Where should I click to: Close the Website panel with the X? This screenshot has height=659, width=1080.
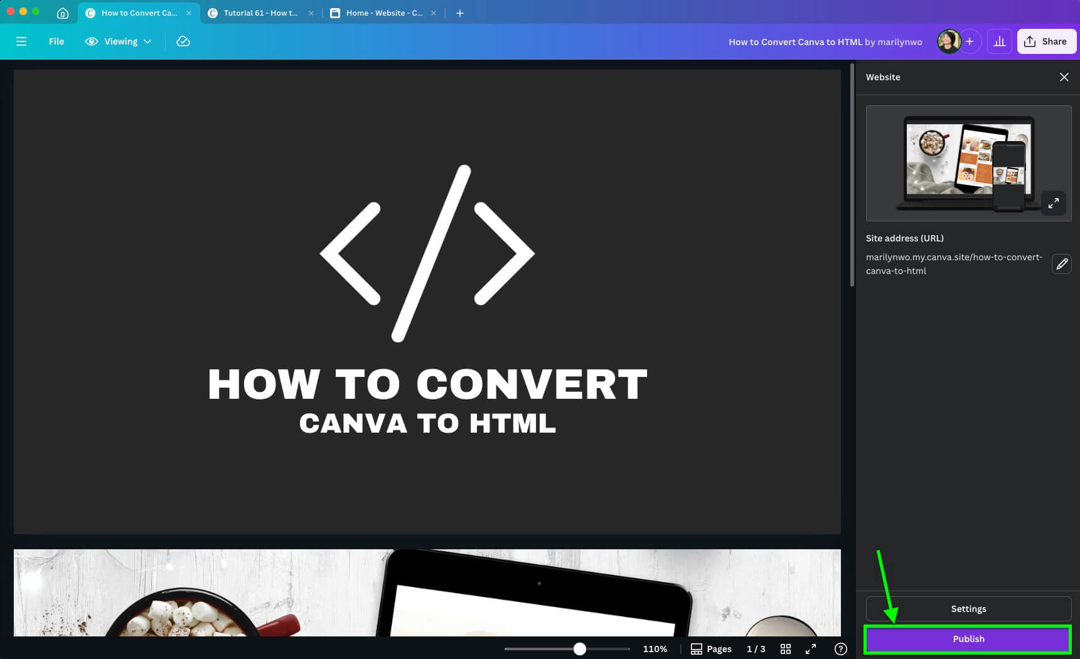pyautogui.click(x=1064, y=77)
